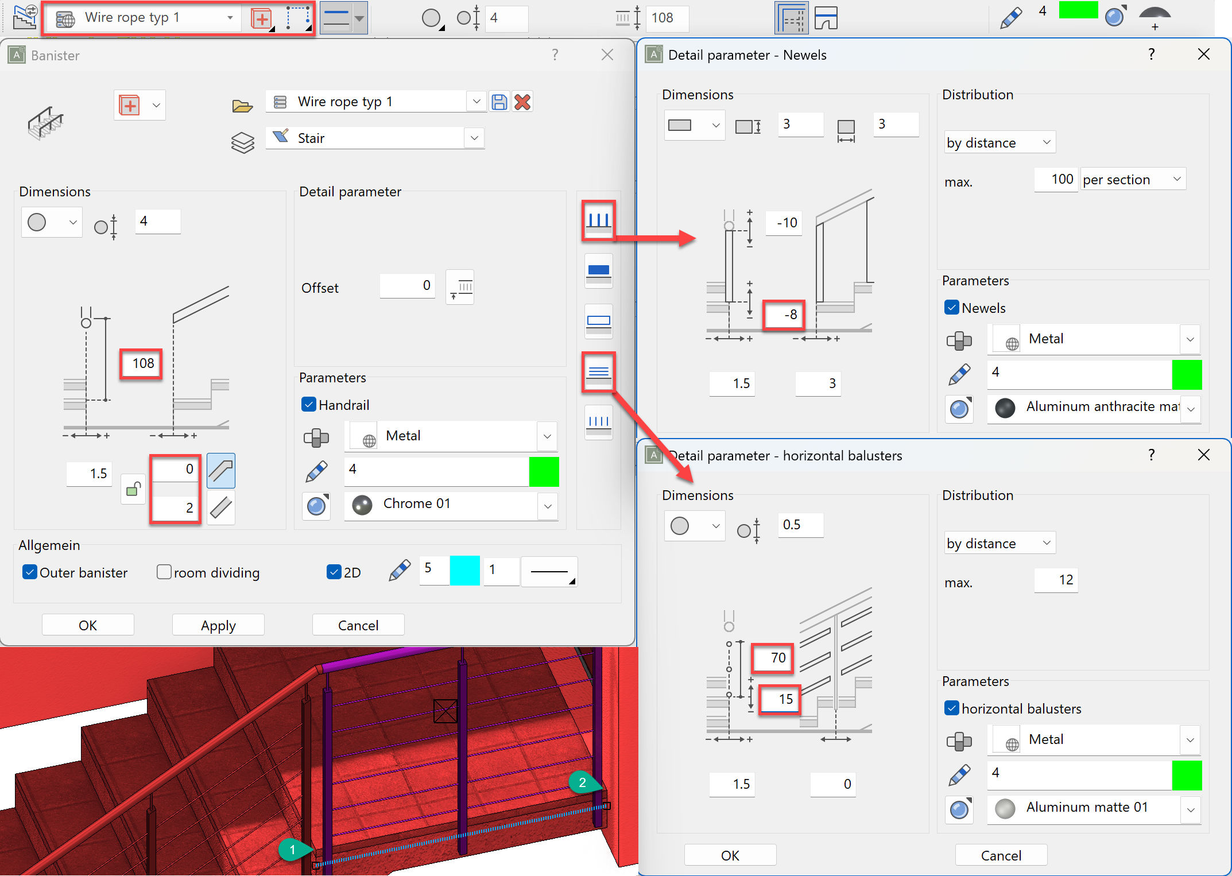Toggle the lock icon beside the offset values

tap(133, 490)
